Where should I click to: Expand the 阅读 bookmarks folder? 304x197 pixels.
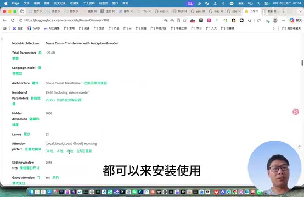click(x=85, y=28)
